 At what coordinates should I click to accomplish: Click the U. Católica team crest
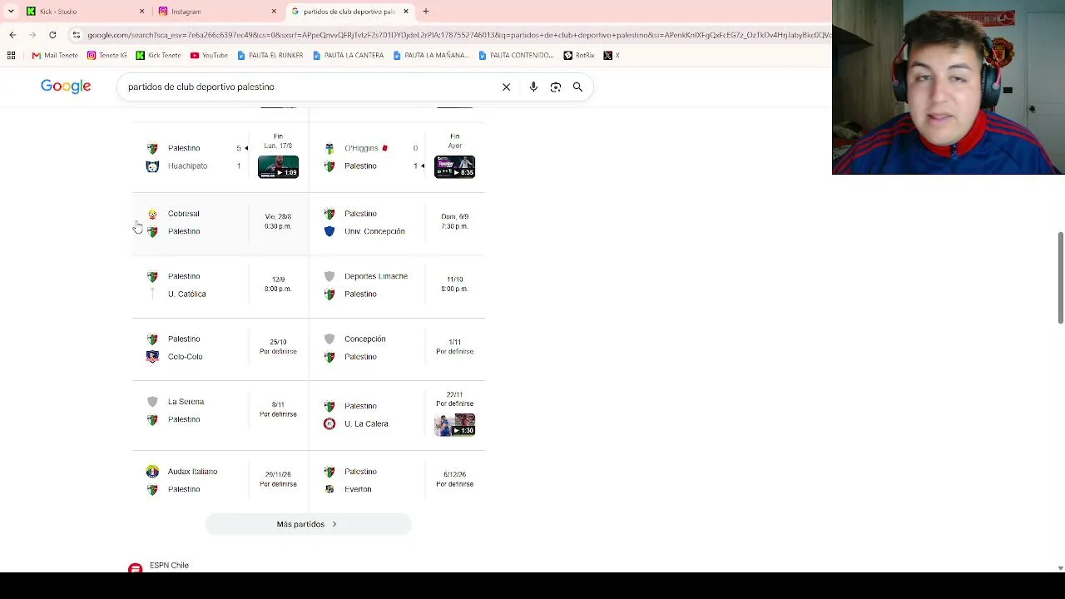[x=152, y=294]
